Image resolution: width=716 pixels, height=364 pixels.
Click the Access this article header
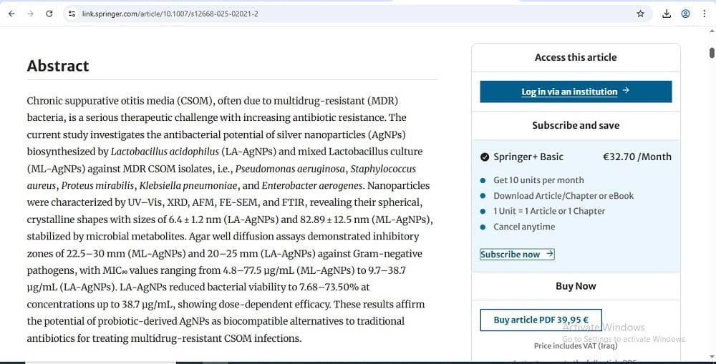point(576,57)
